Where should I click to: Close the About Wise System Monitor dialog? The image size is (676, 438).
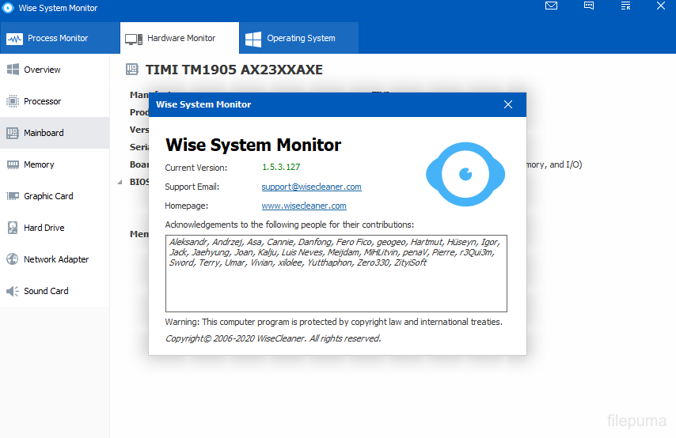click(x=508, y=104)
